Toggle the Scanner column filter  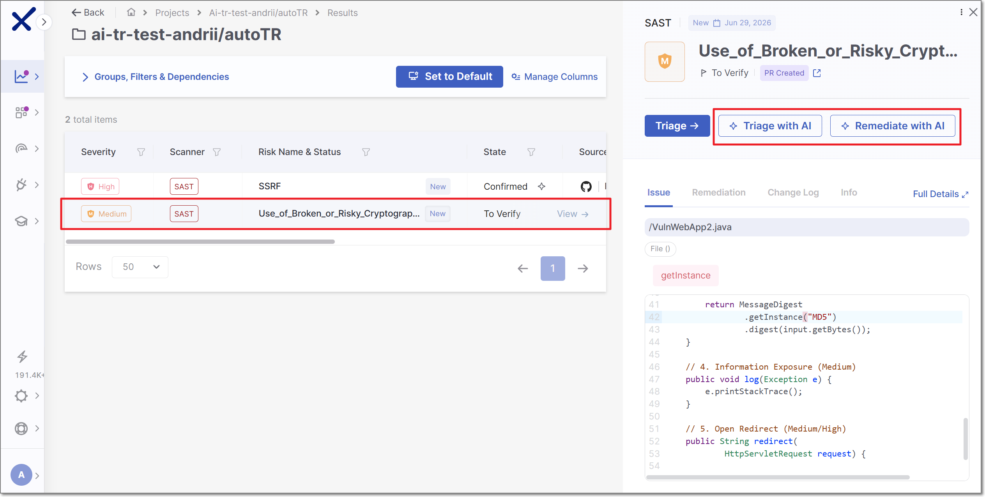[217, 152]
